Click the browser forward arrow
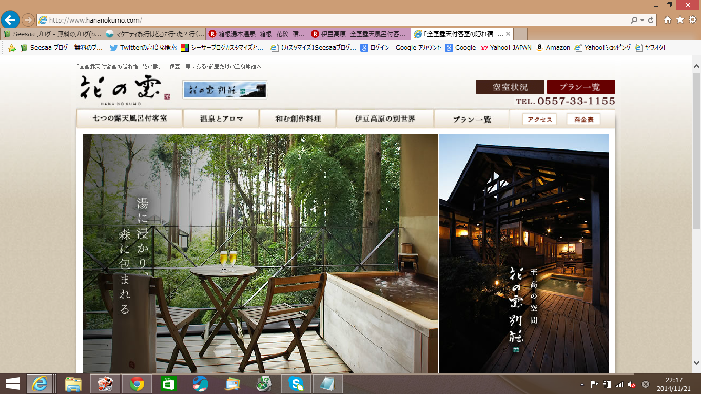The image size is (701, 394). click(x=28, y=20)
